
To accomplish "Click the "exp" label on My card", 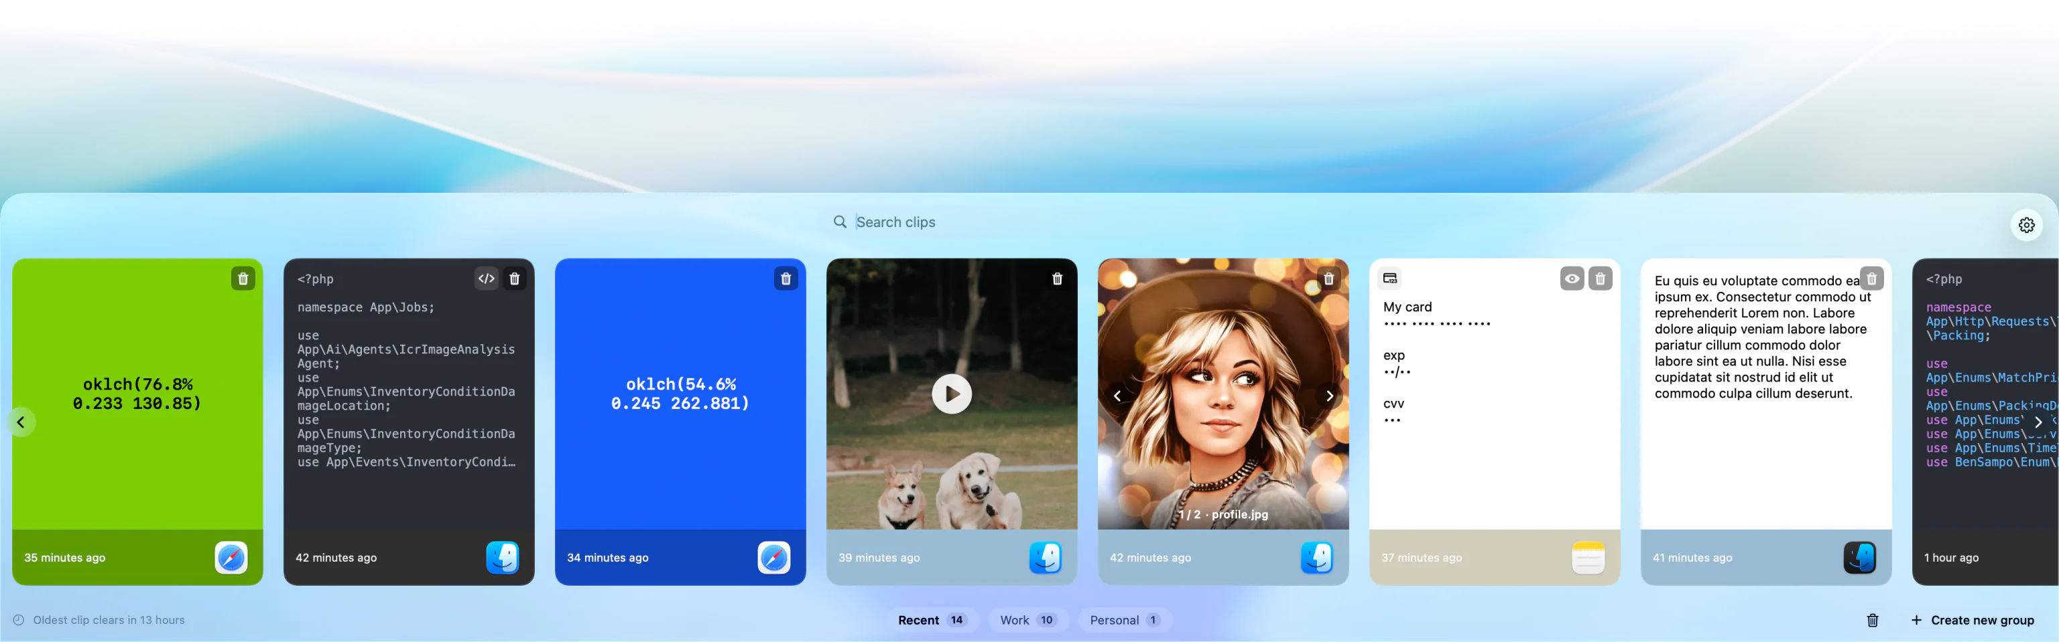I will point(1394,355).
